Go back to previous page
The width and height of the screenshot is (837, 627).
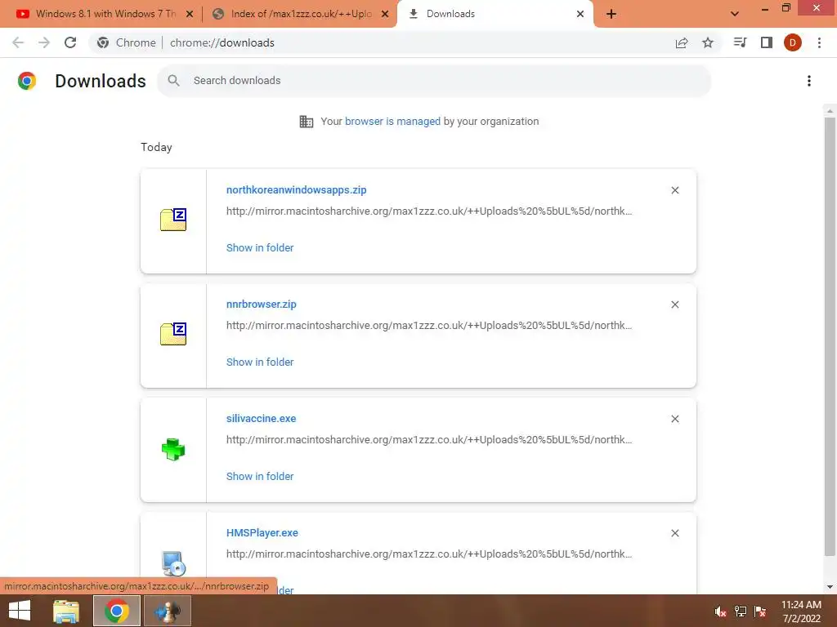point(18,42)
